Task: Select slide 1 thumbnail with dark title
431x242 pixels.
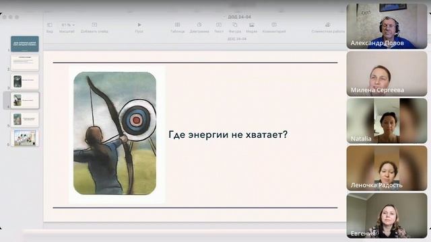Action: coord(25,44)
